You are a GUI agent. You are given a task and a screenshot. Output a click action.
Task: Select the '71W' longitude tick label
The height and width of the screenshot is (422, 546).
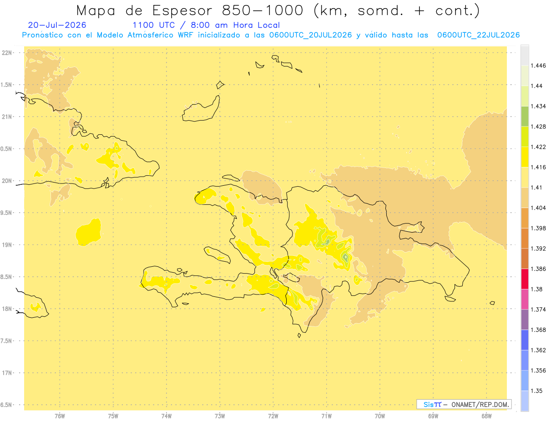tap(326, 416)
